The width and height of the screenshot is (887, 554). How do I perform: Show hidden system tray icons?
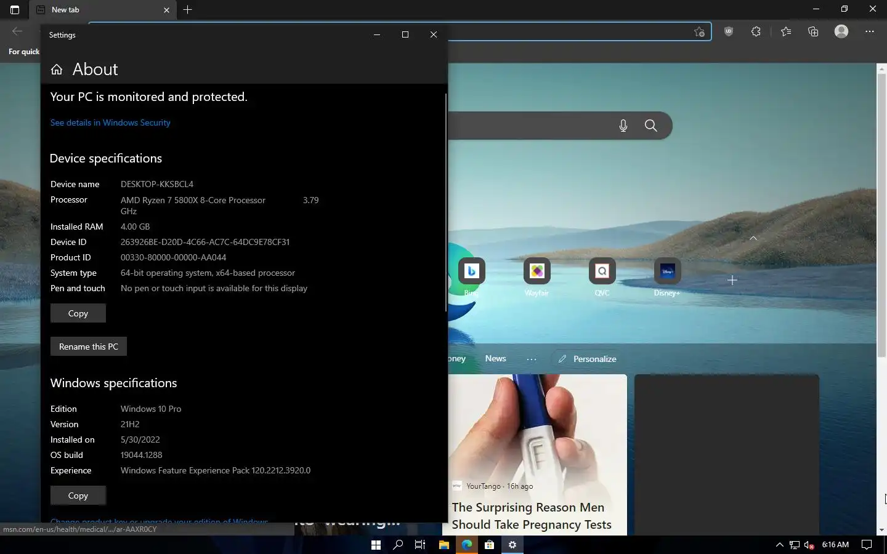coord(780,545)
